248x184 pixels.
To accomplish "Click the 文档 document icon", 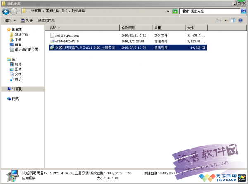I will coord(12,74).
